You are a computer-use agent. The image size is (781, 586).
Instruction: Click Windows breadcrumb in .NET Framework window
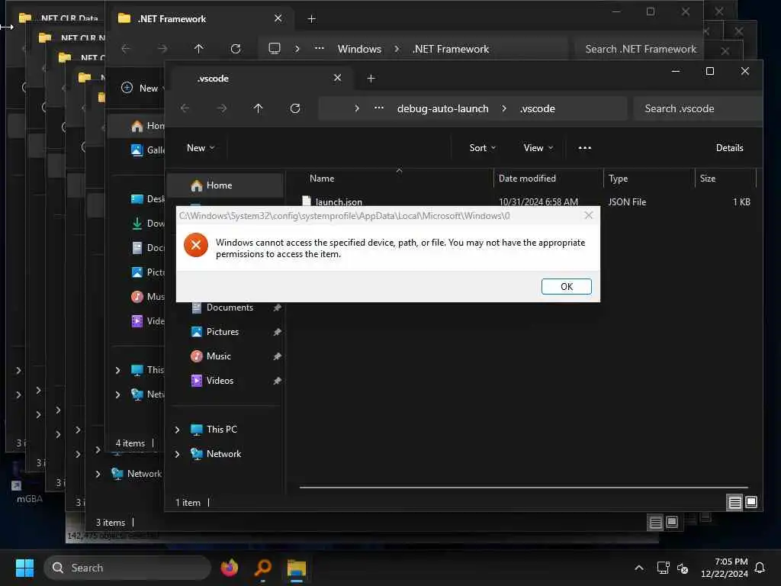(359, 49)
